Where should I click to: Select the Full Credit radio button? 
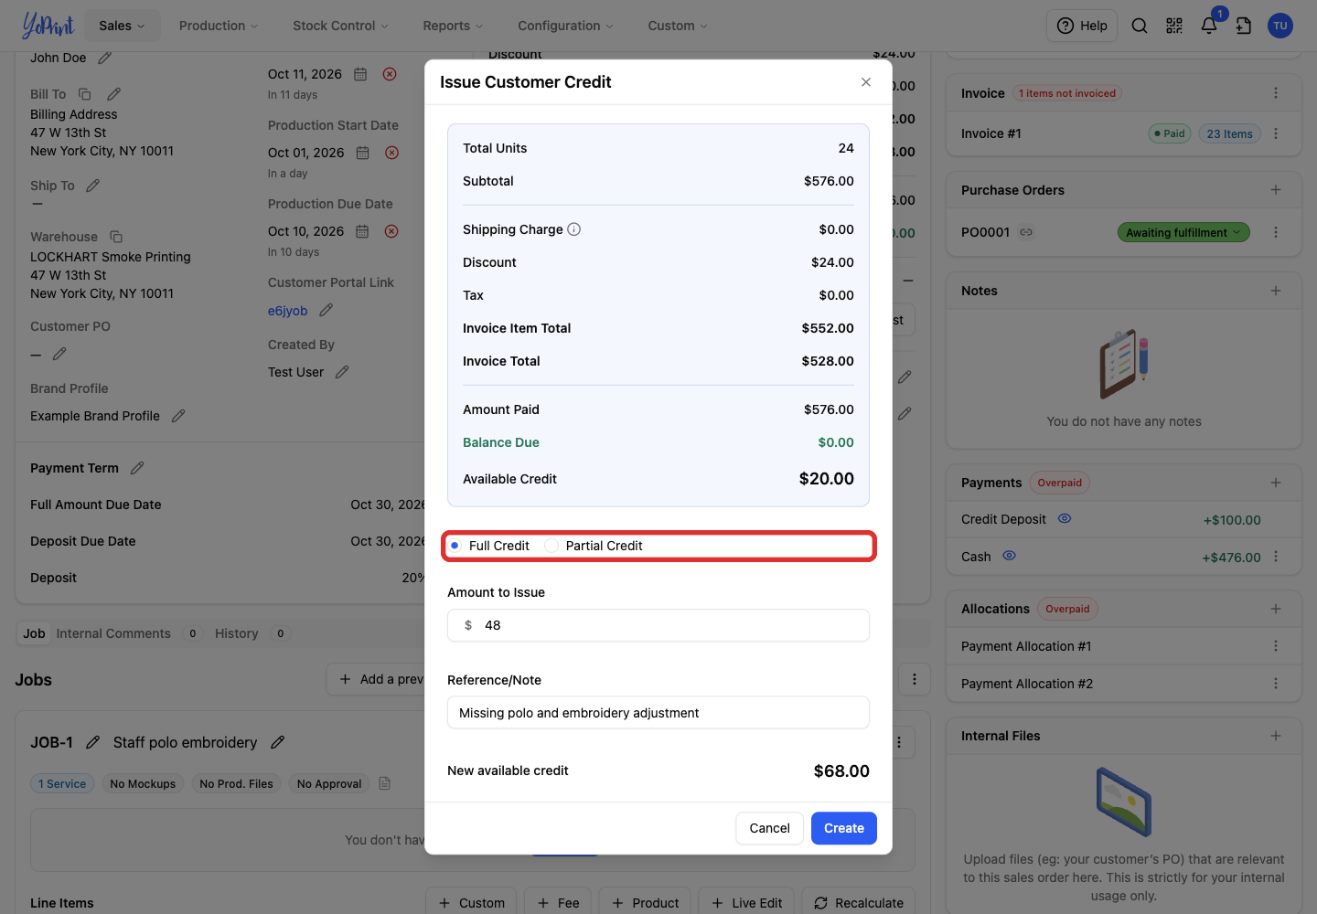point(455,546)
